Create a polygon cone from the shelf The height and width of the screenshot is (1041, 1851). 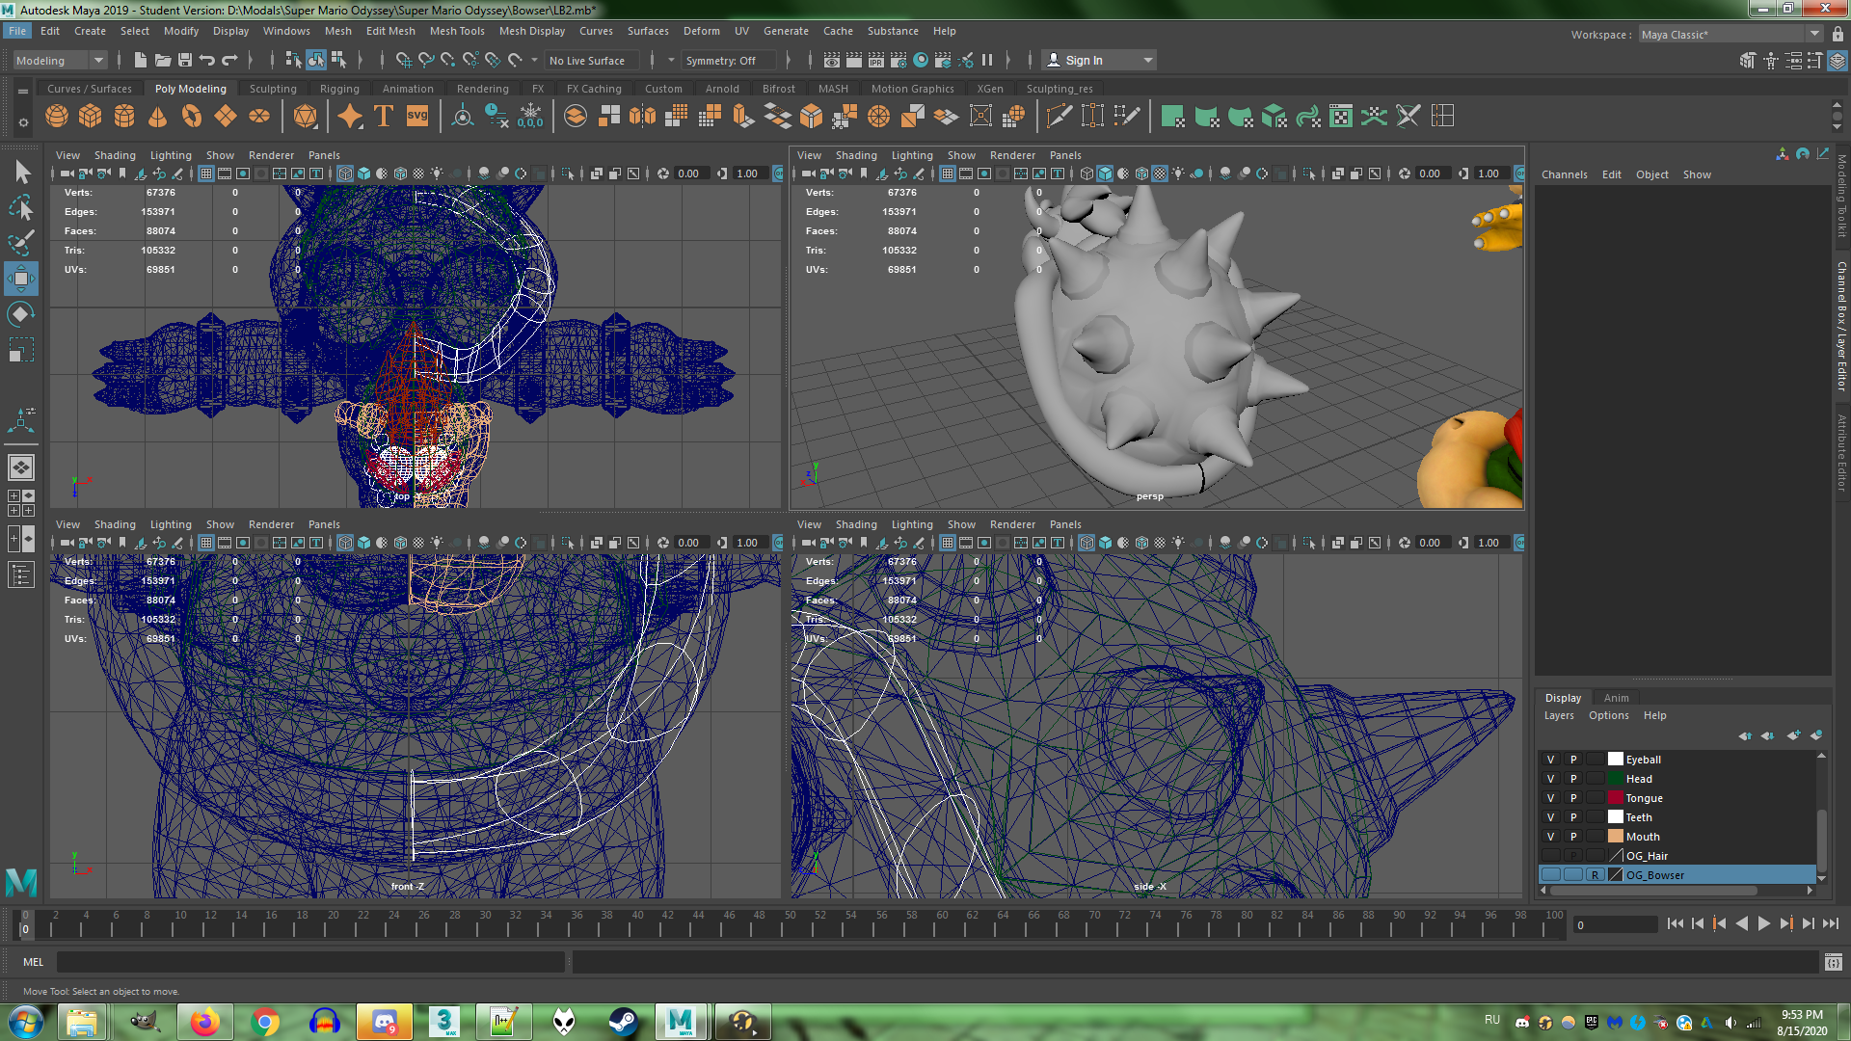pyautogui.click(x=158, y=117)
